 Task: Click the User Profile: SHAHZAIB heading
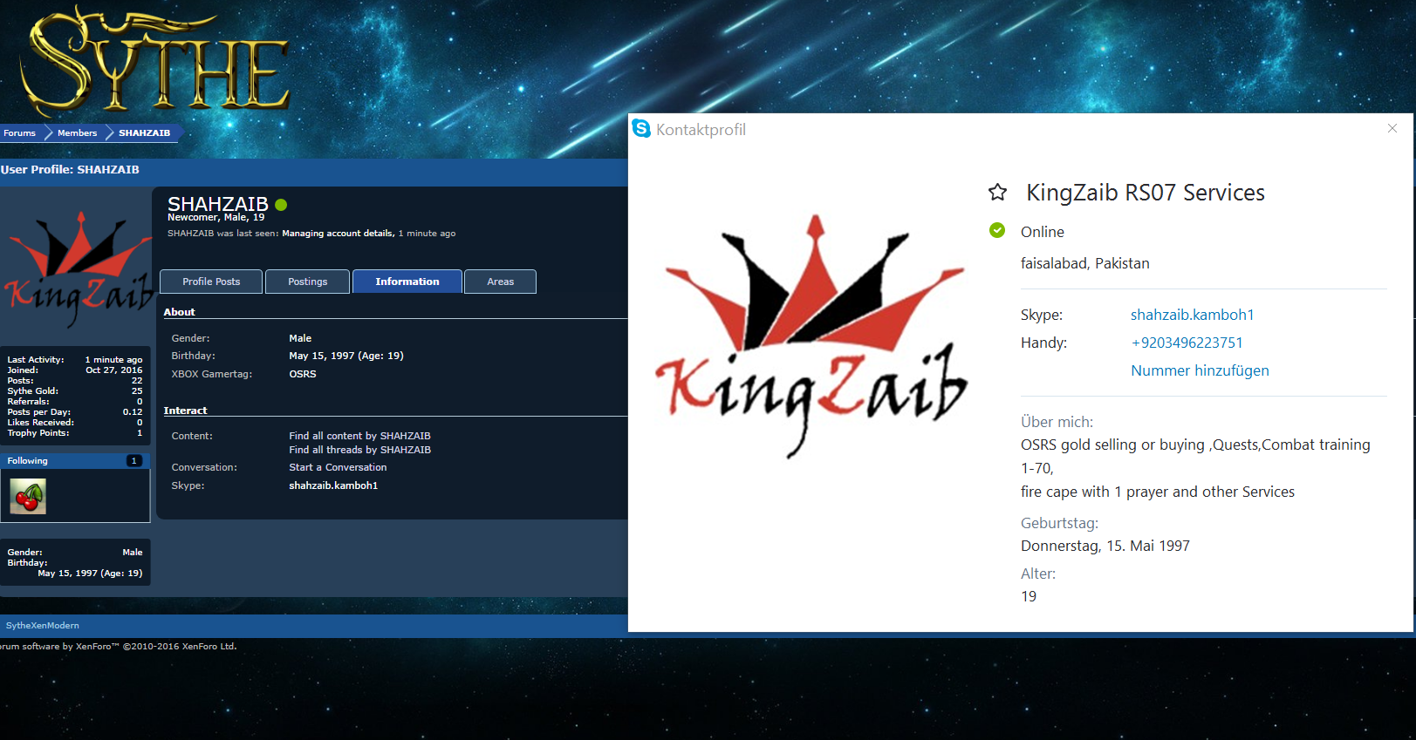pyautogui.click(x=70, y=170)
